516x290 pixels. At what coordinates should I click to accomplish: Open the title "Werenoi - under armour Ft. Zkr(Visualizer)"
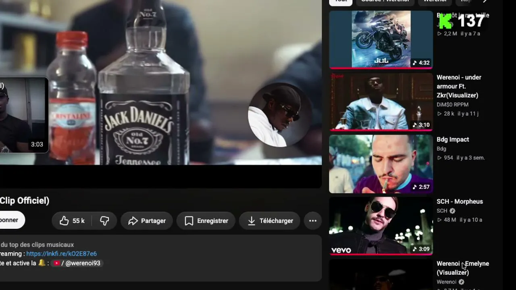(459, 86)
